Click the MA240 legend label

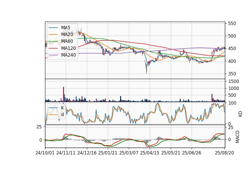pyautogui.click(x=68, y=55)
